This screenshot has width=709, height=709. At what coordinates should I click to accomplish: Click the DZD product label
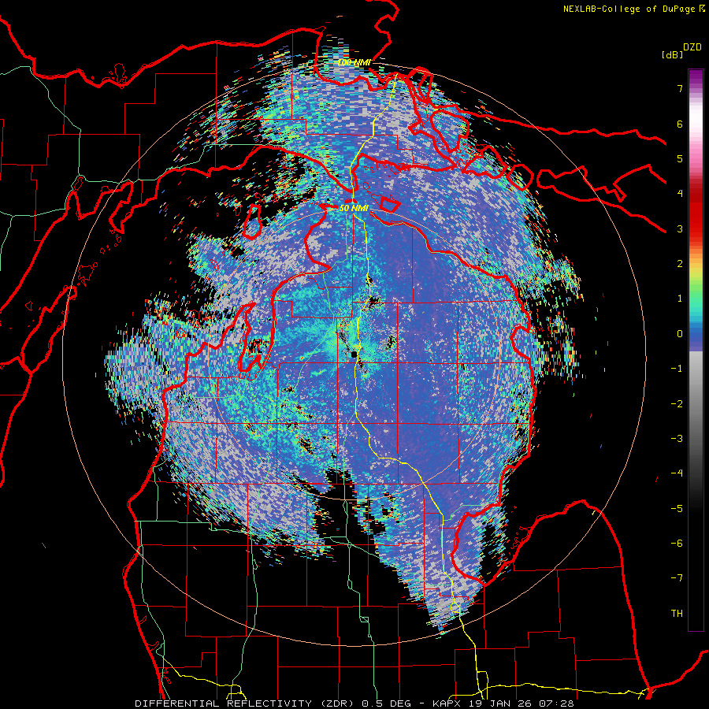click(692, 47)
